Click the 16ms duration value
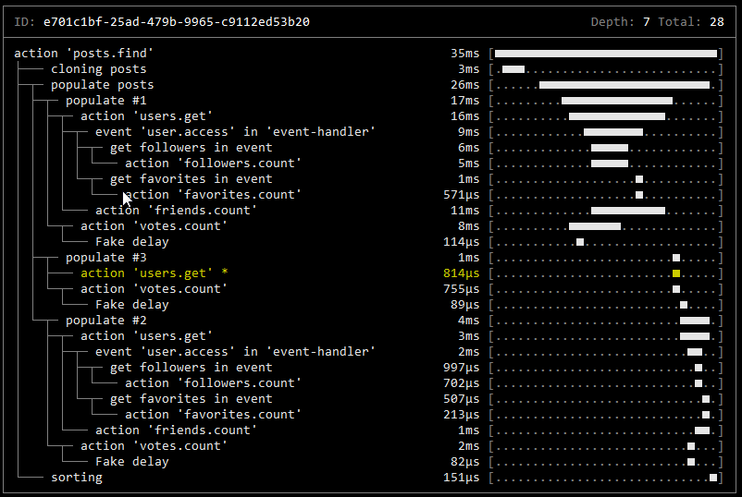This screenshot has height=497, width=742. (465, 116)
